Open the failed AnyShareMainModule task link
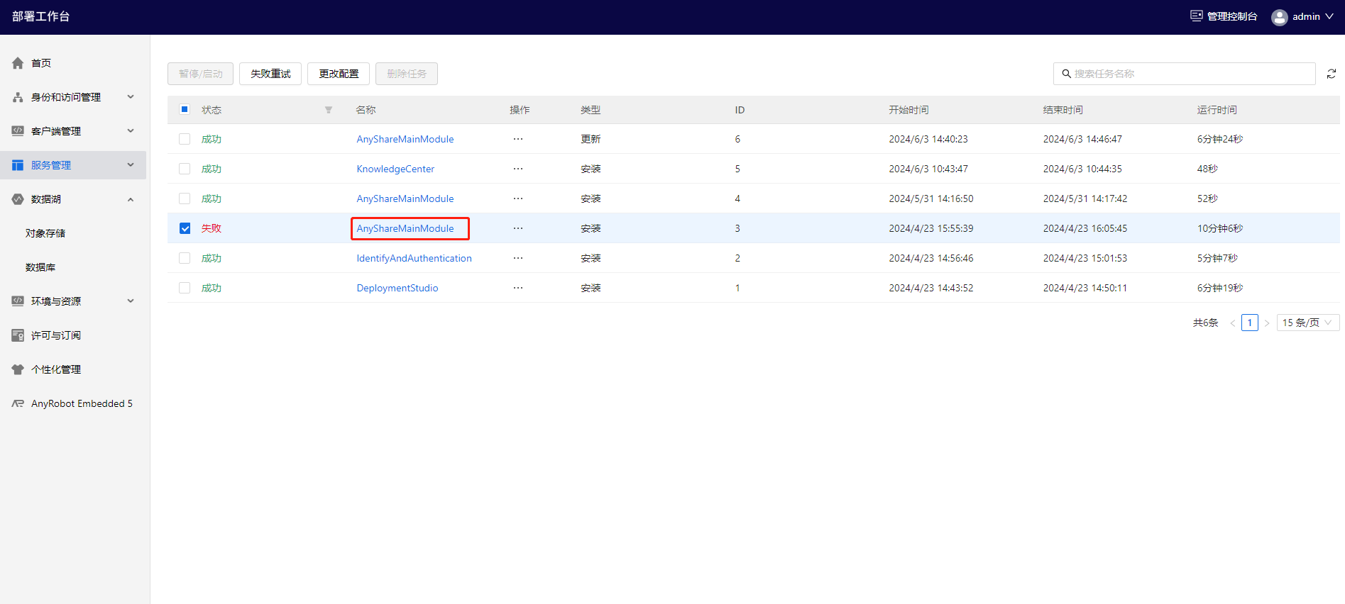The image size is (1345, 604). click(405, 228)
